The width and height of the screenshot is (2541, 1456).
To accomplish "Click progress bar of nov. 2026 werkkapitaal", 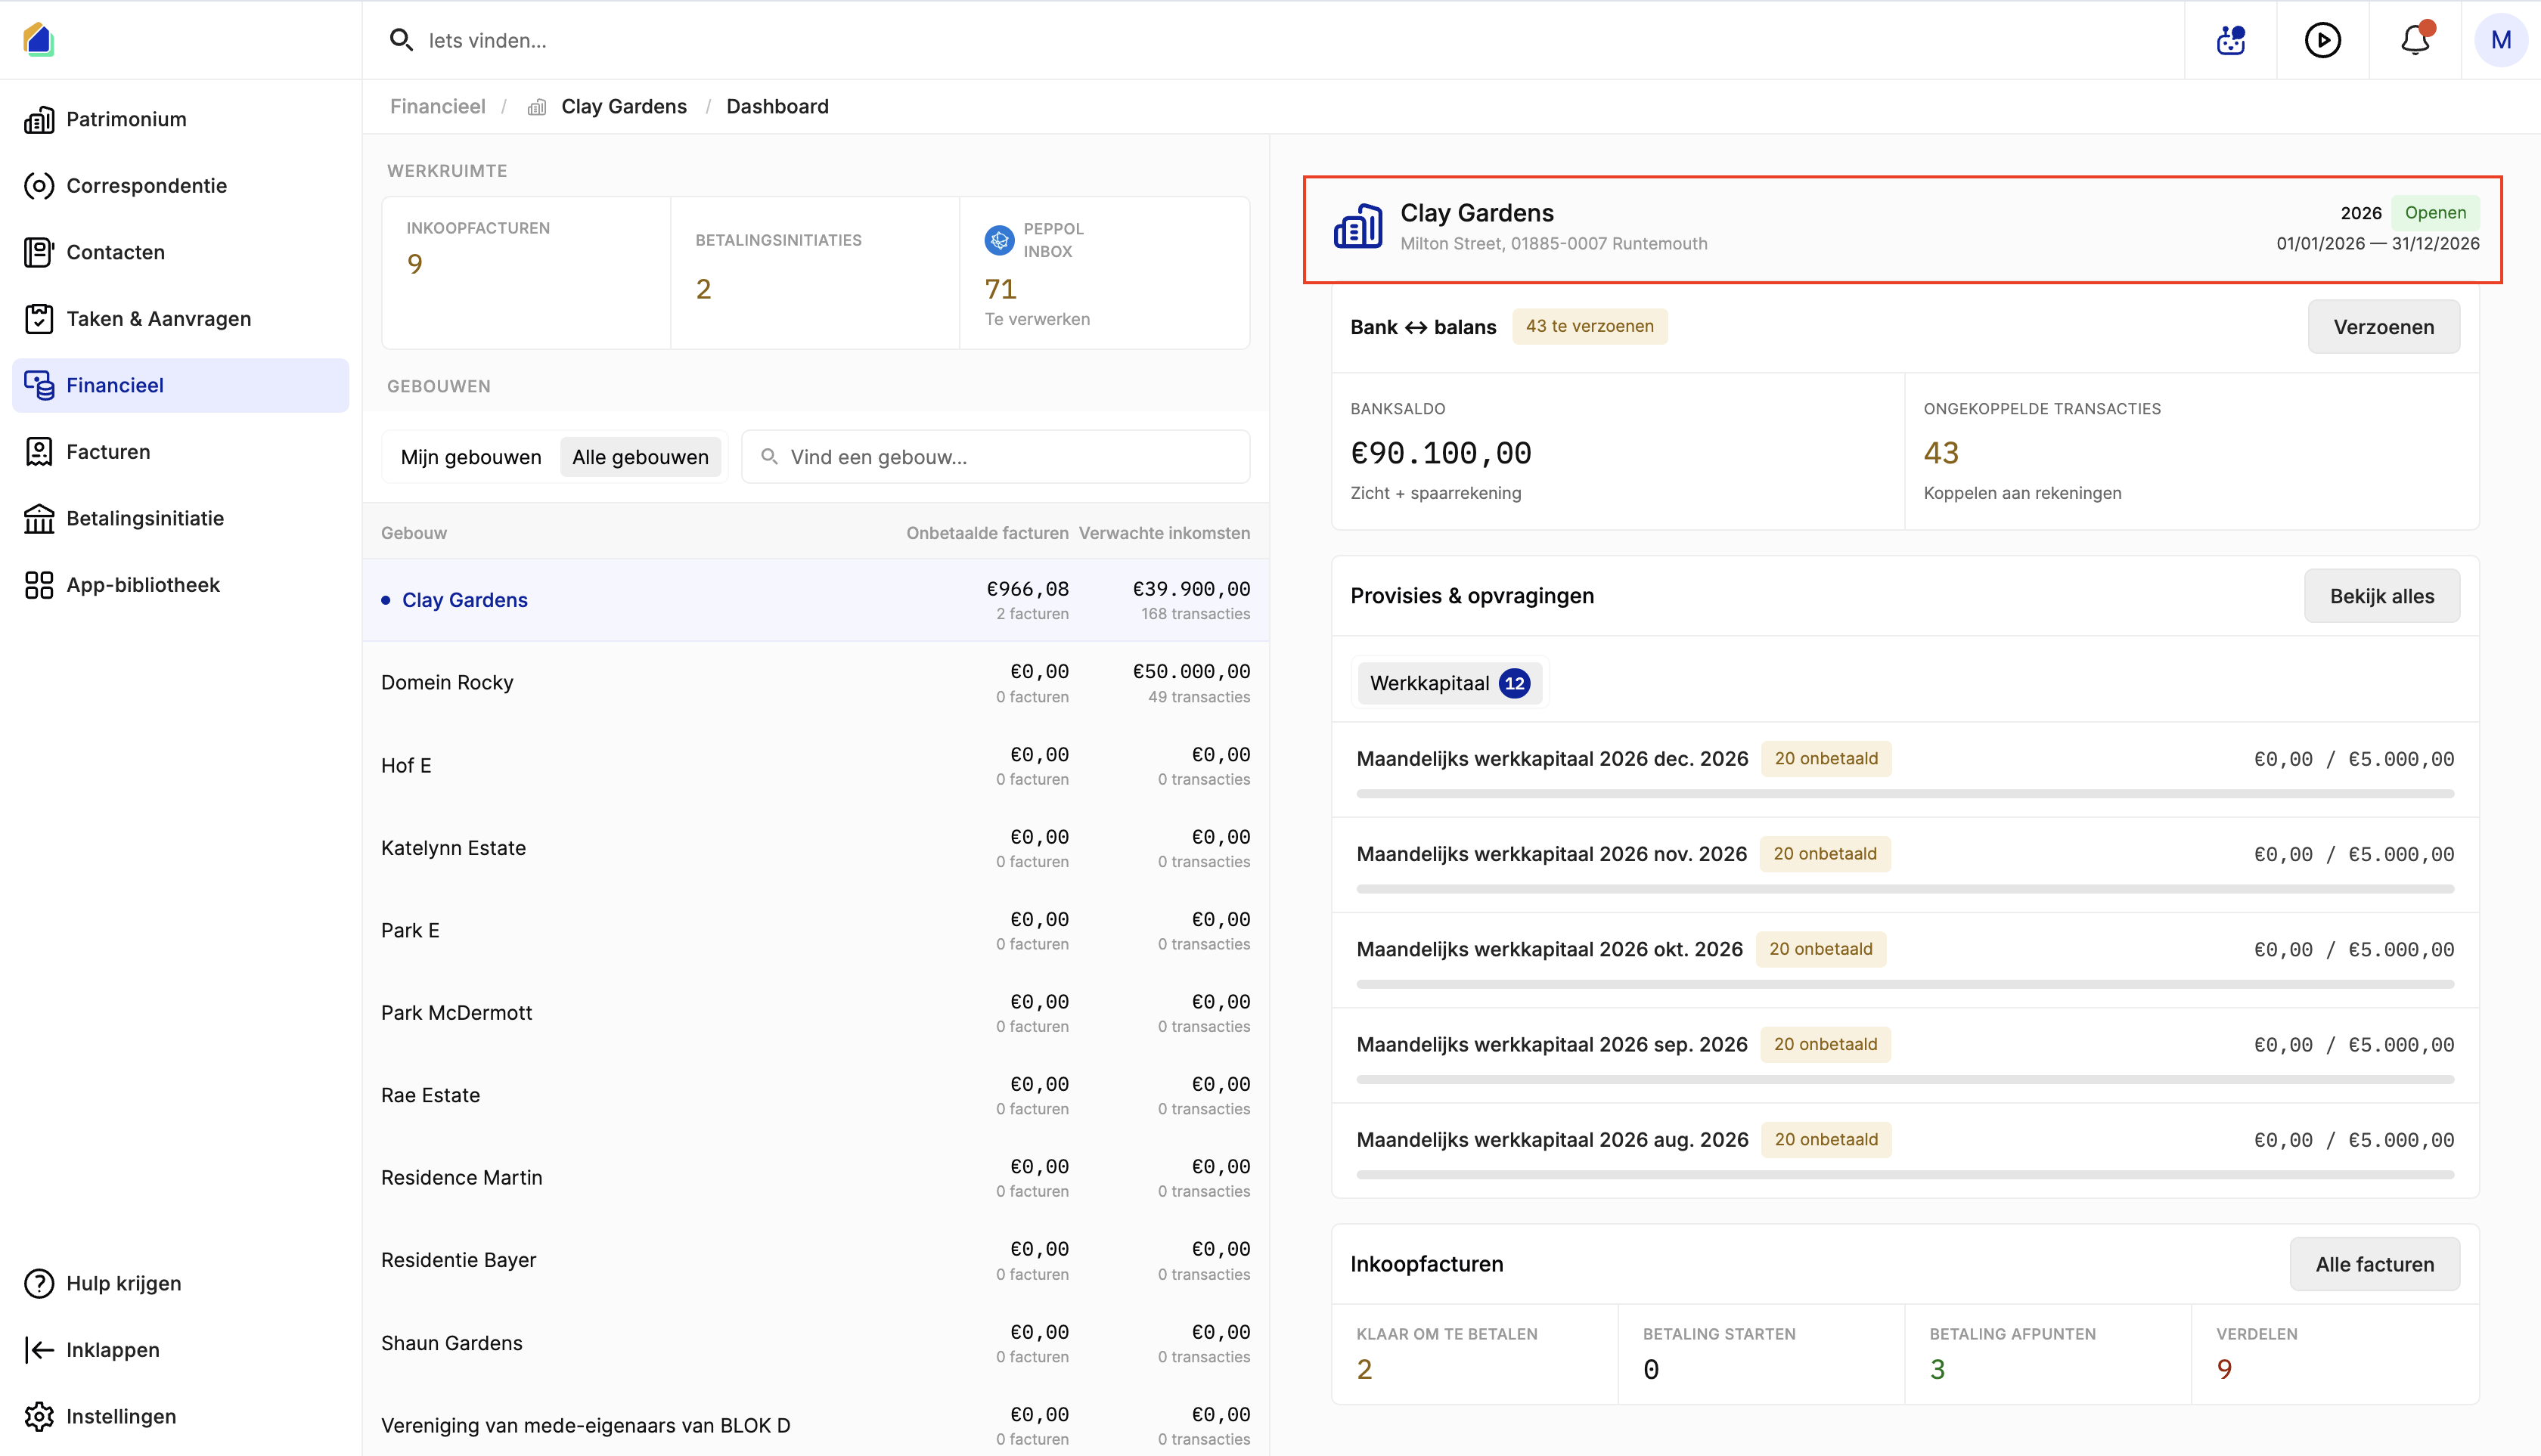I will coord(1906,889).
